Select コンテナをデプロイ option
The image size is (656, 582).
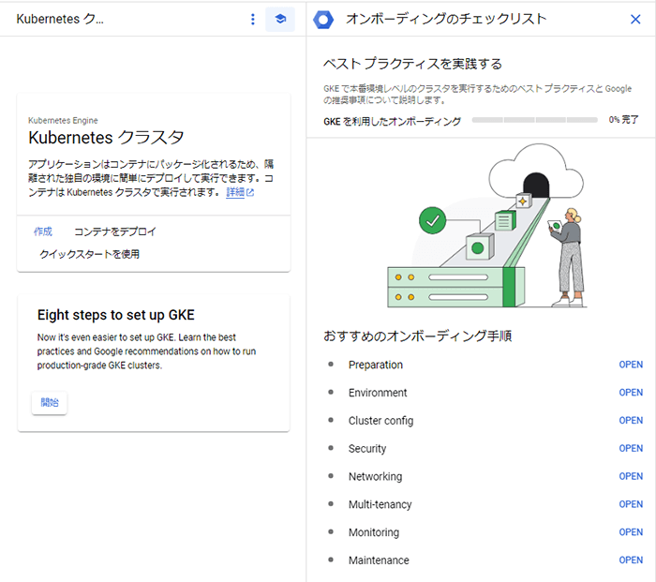(115, 231)
